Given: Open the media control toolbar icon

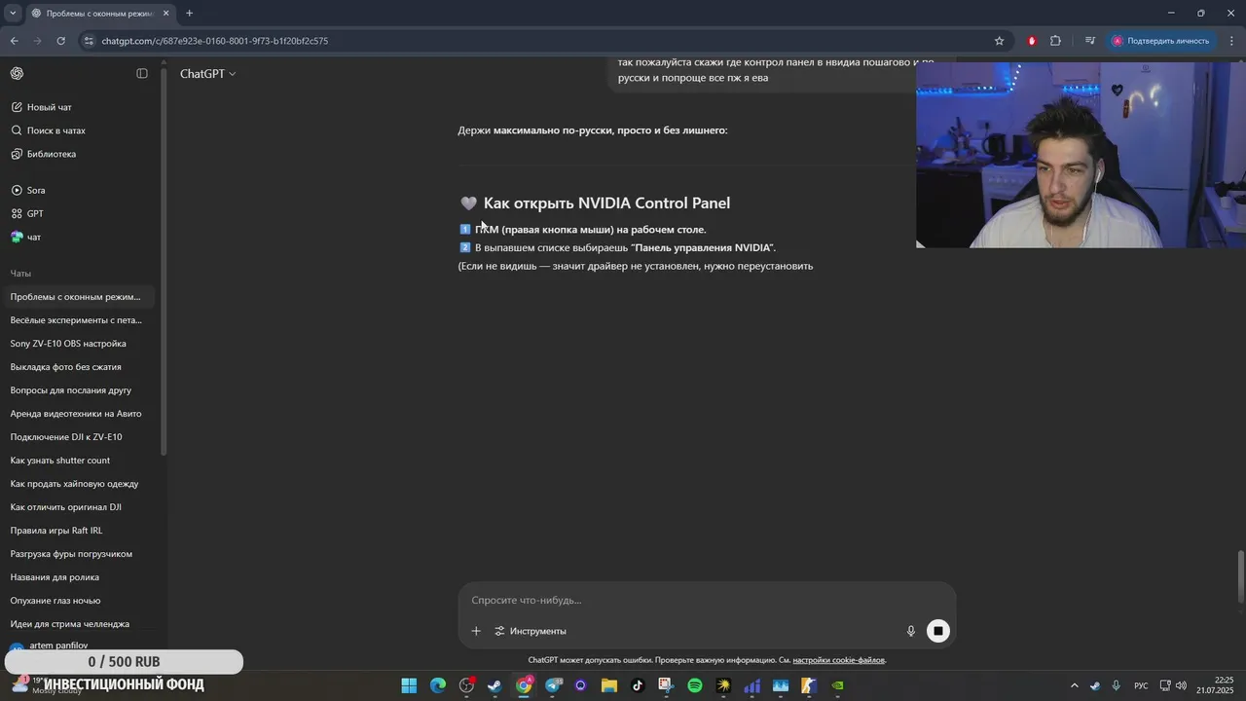Looking at the screenshot, I should (x=1089, y=41).
